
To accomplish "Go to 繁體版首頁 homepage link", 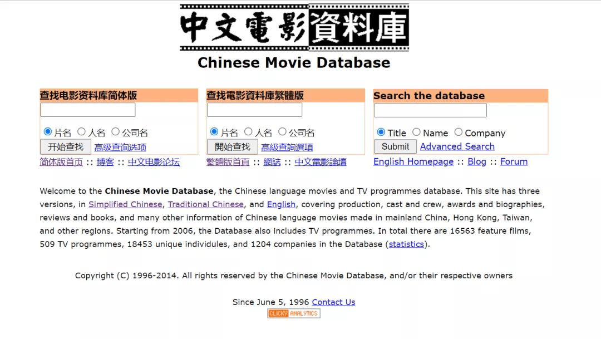I will tap(228, 162).
